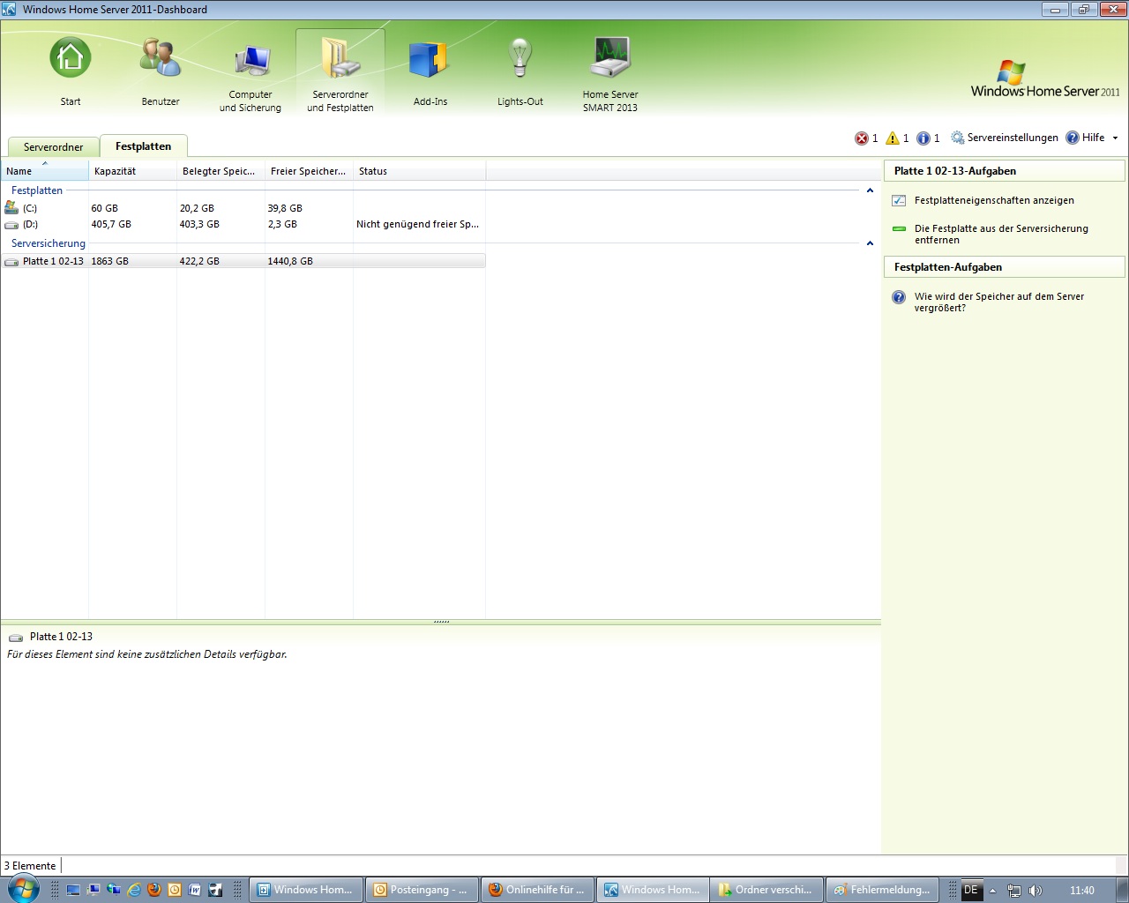Launch Word from quick launch
This screenshot has width=1129, height=903.
195,890
